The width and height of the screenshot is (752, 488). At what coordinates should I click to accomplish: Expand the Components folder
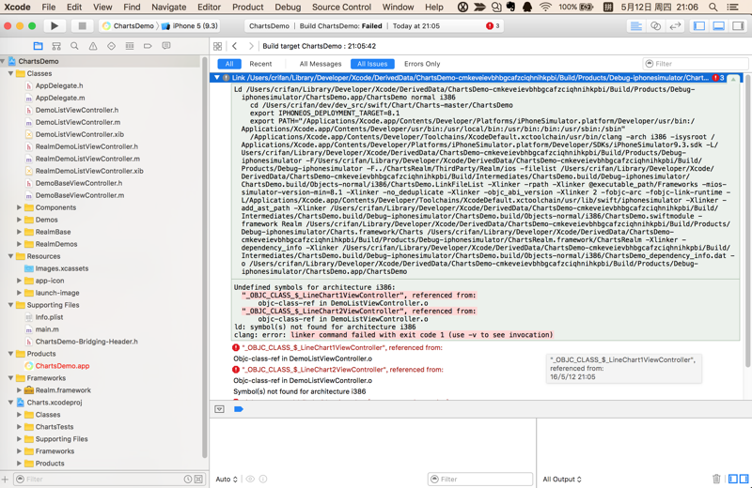coord(19,207)
